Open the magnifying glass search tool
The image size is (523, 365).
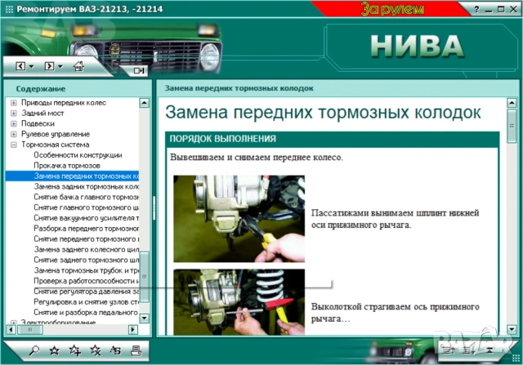coord(34,350)
